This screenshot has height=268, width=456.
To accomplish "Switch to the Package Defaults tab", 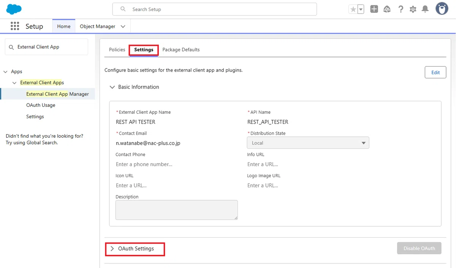I will click(x=181, y=50).
